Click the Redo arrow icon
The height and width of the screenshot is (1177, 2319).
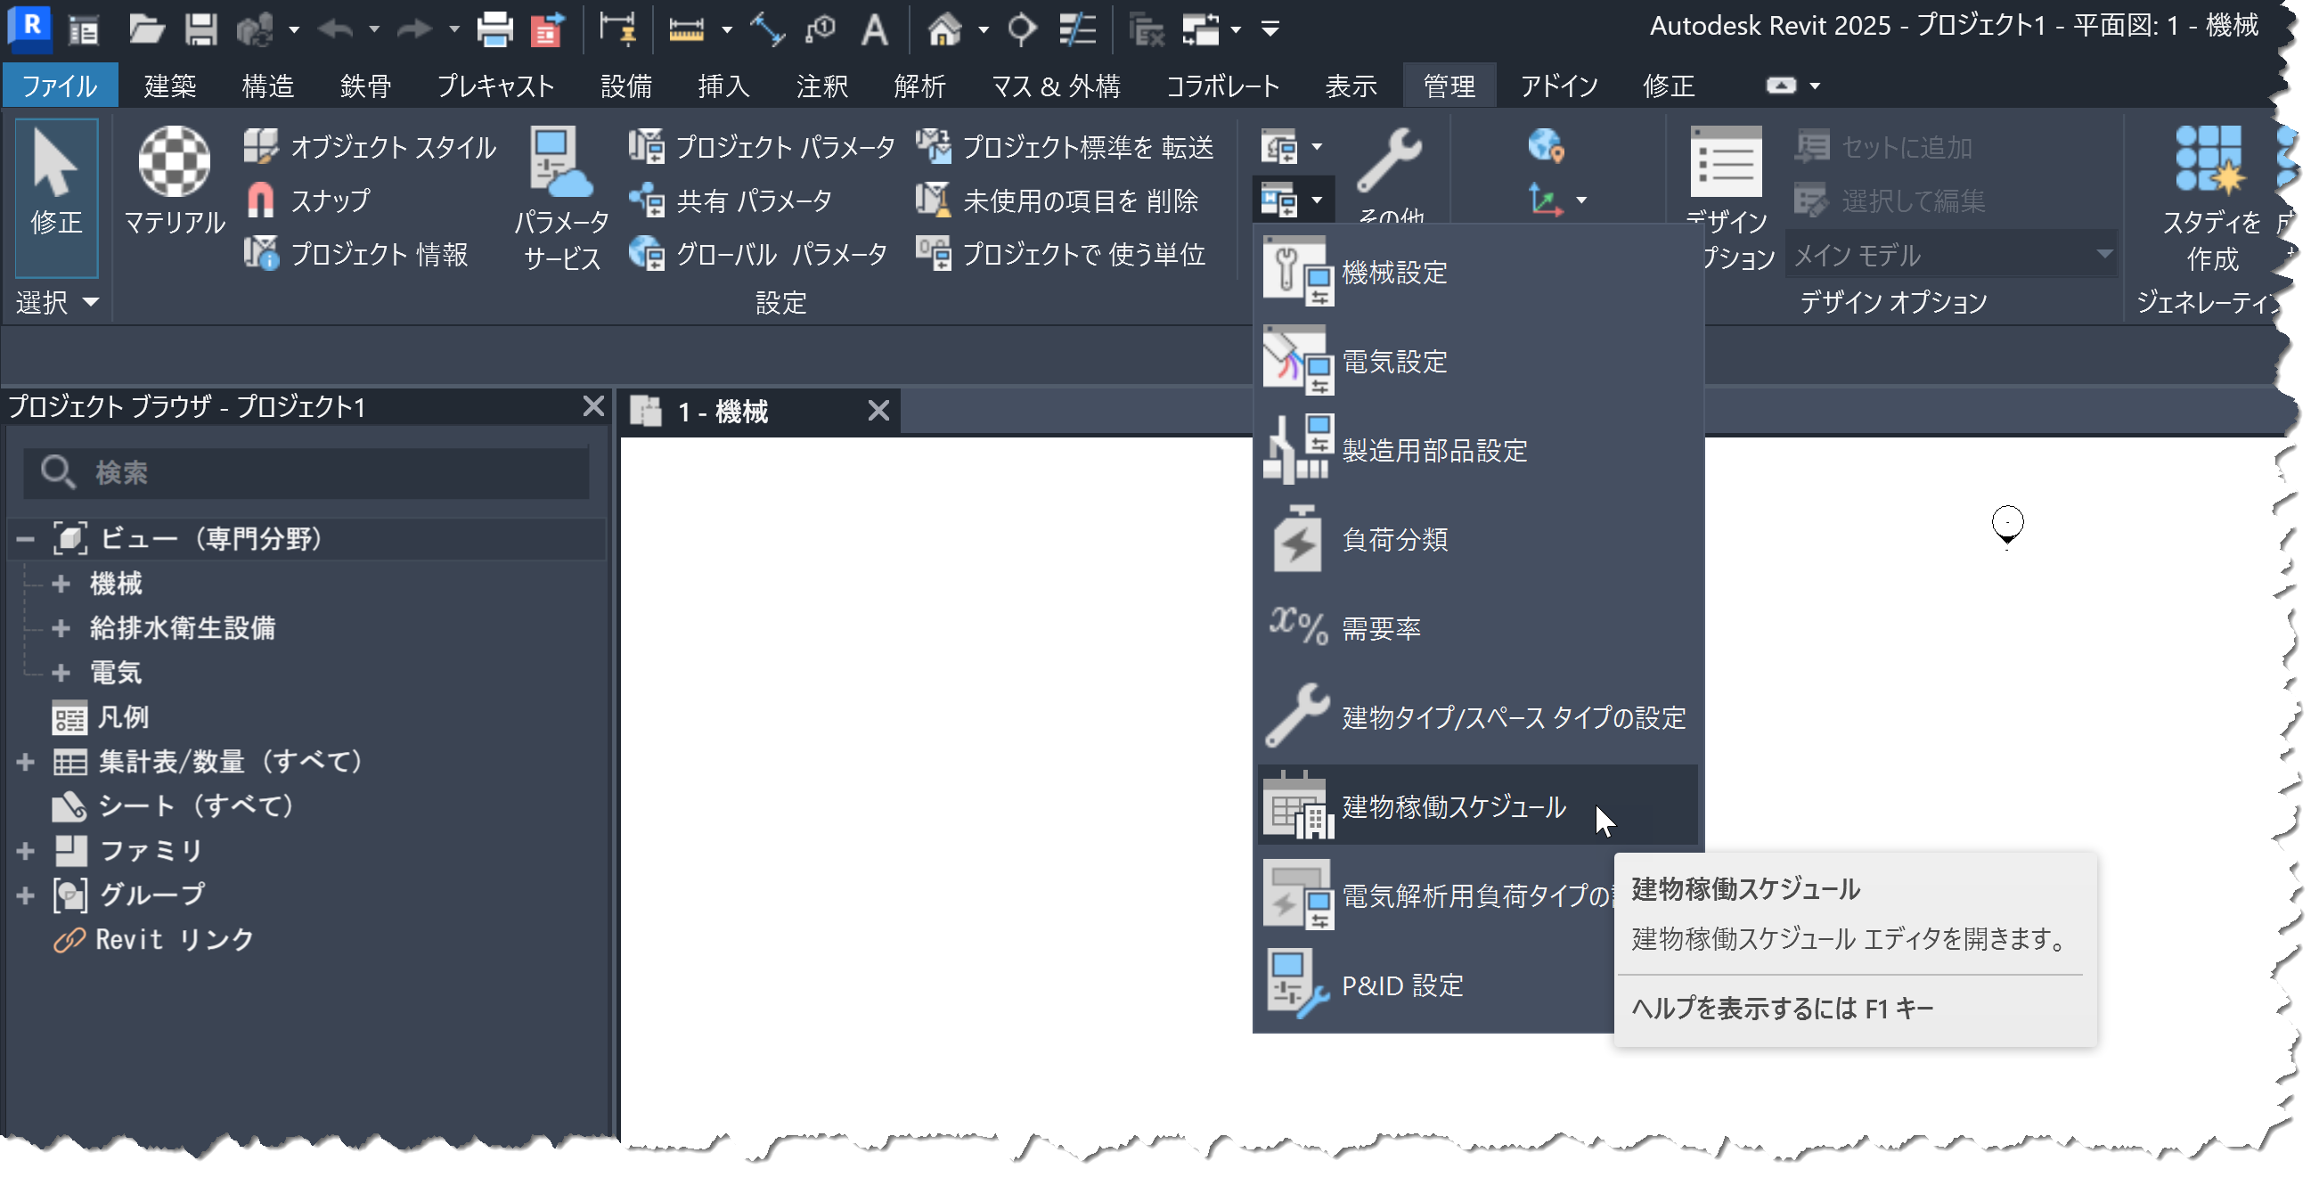tap(415, 29)
